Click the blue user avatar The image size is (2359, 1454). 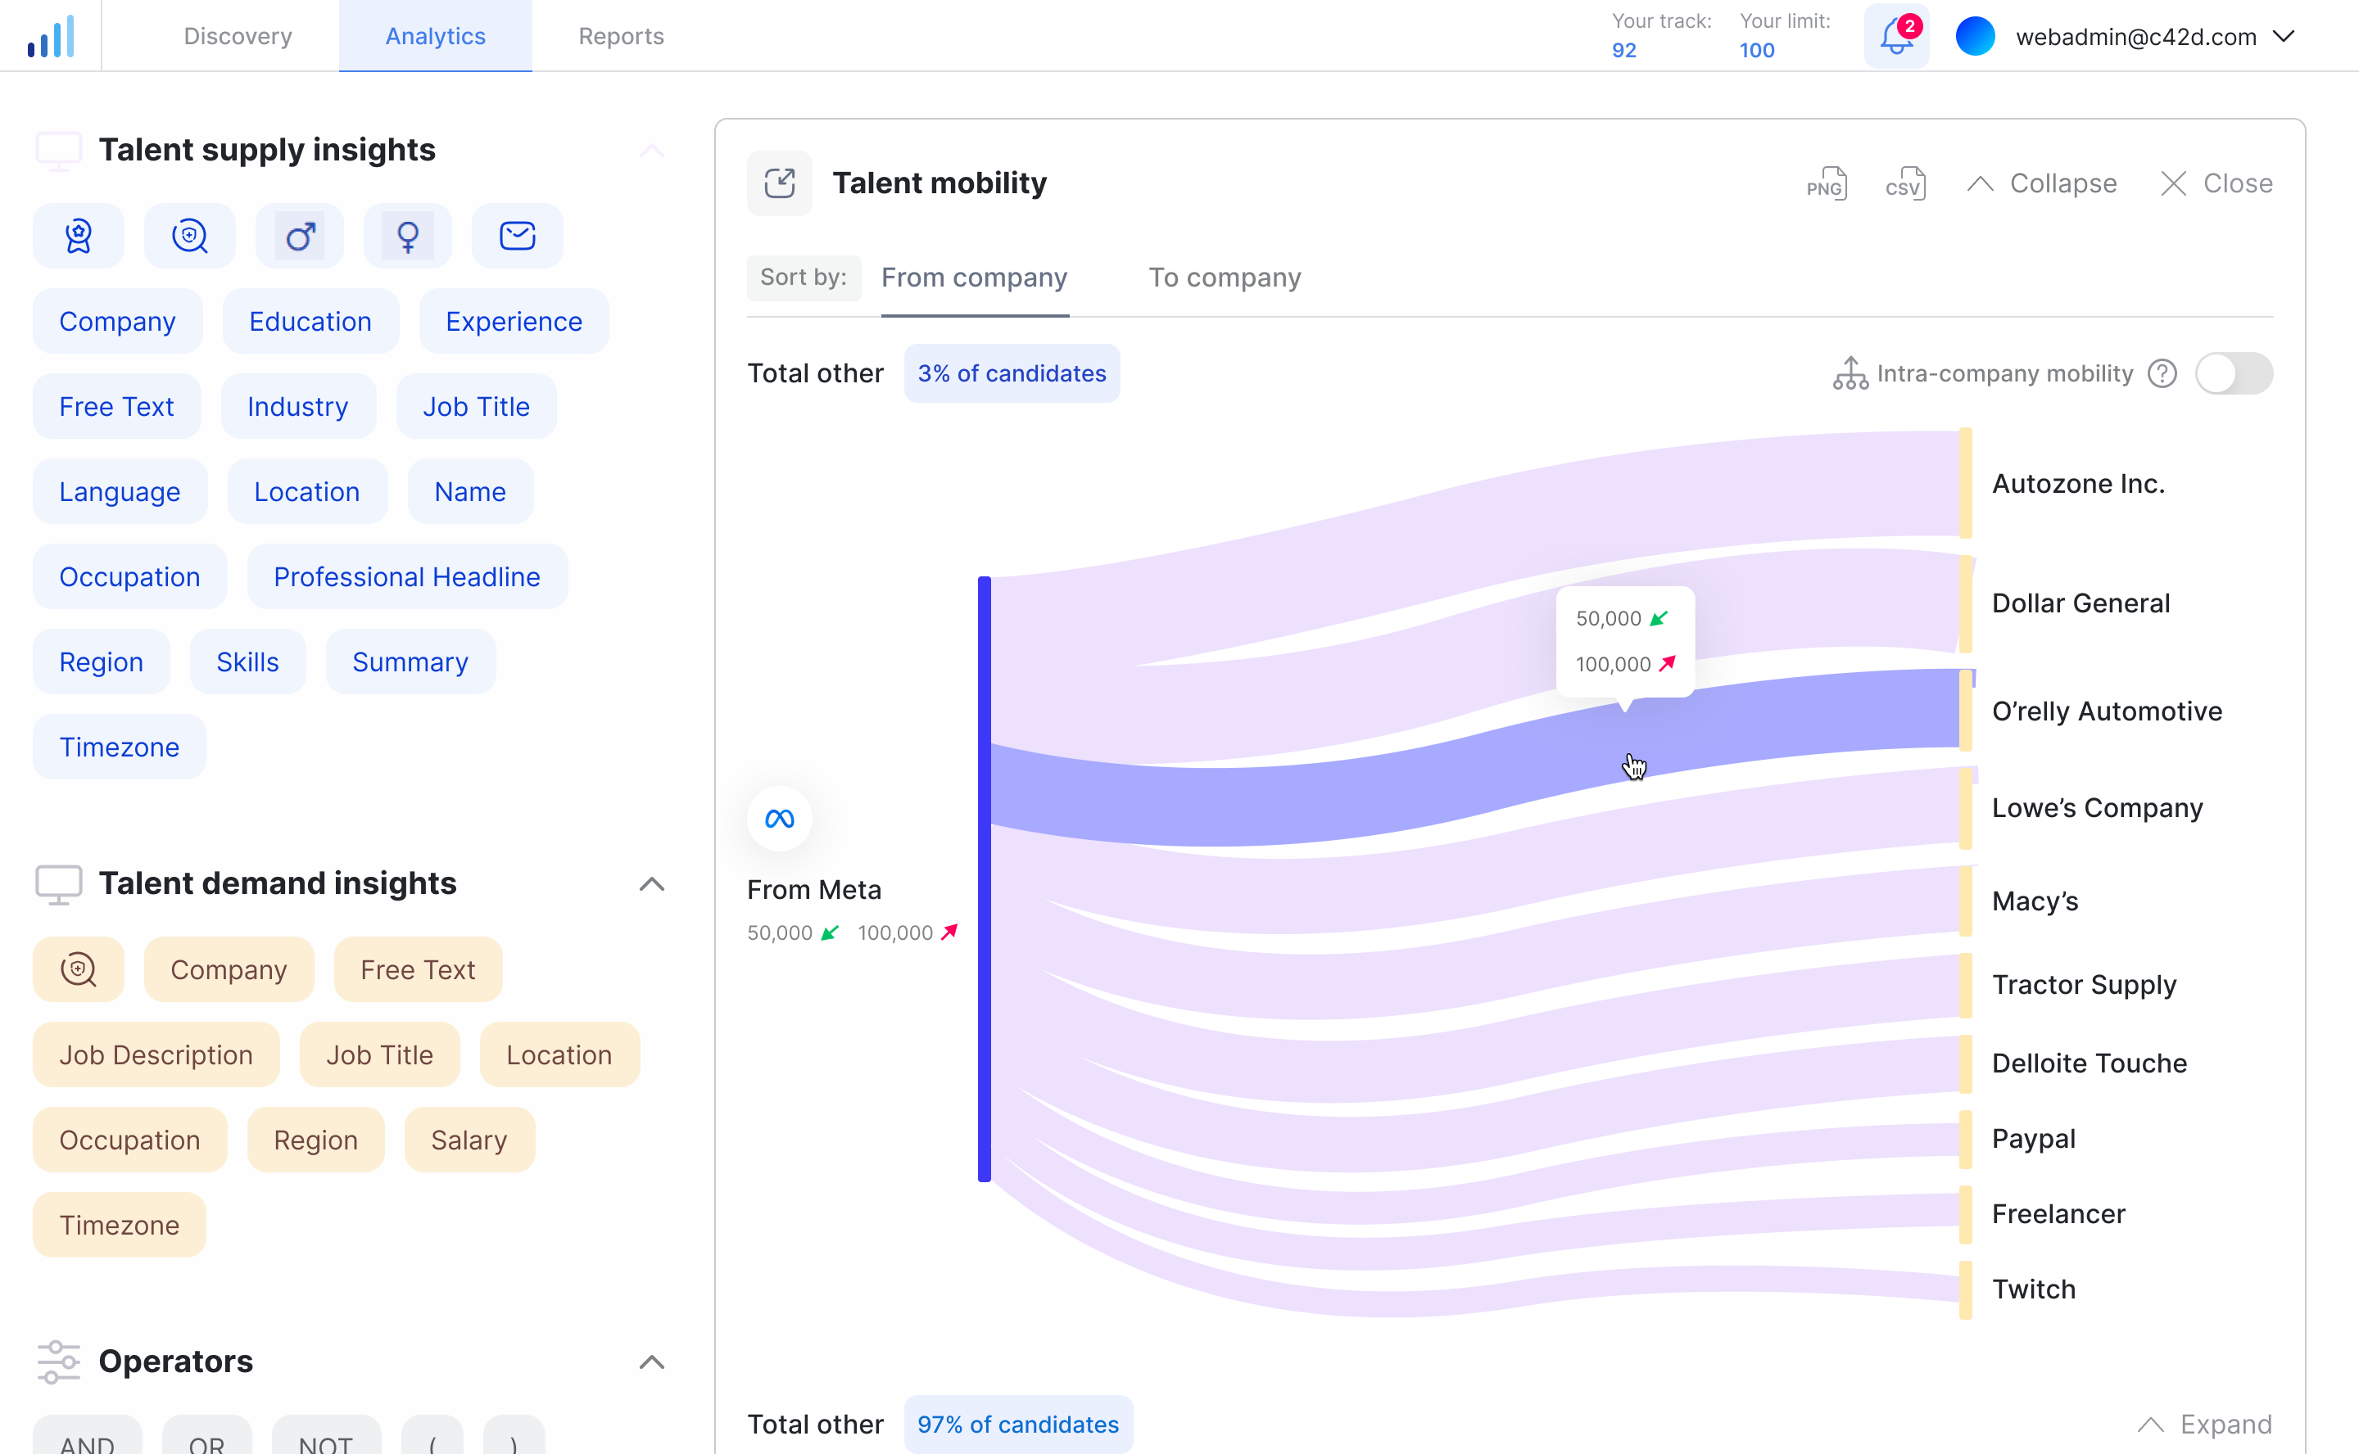point(1975,37)
